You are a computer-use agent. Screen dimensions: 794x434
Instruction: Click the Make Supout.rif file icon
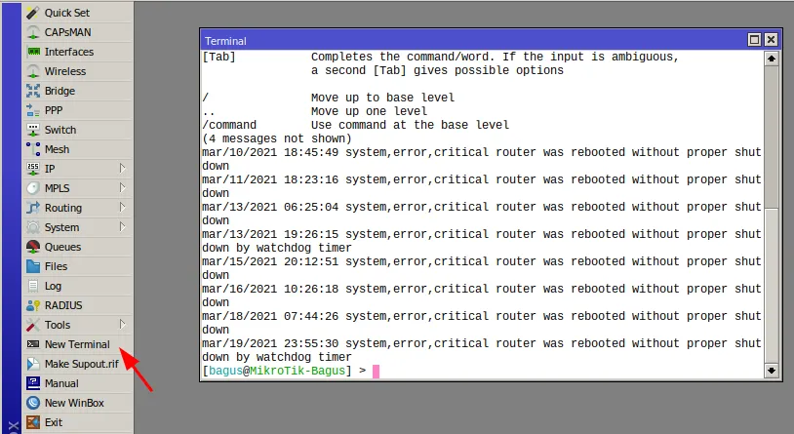[x=33, y=364]
